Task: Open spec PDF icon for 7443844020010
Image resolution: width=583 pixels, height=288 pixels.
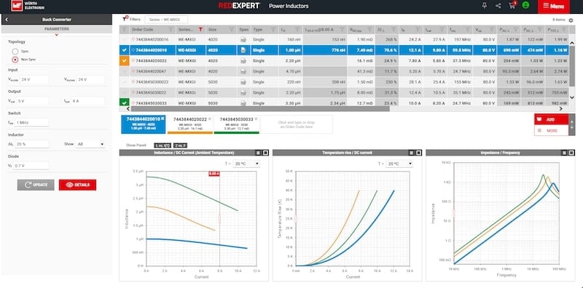Action: point(243,50)
